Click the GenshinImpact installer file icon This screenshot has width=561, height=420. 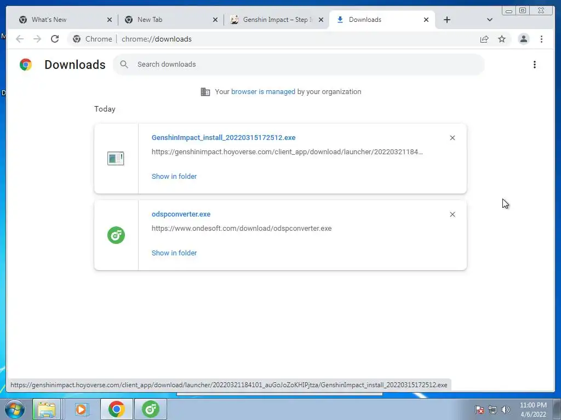click(x=116, y=158)
